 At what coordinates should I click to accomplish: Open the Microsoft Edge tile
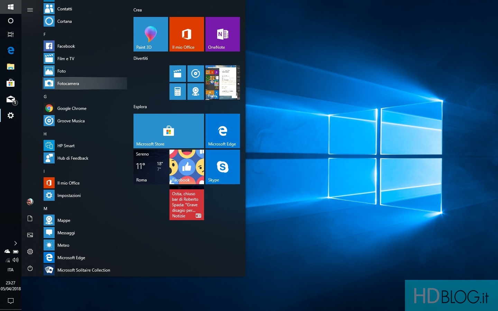coord(223,131)
